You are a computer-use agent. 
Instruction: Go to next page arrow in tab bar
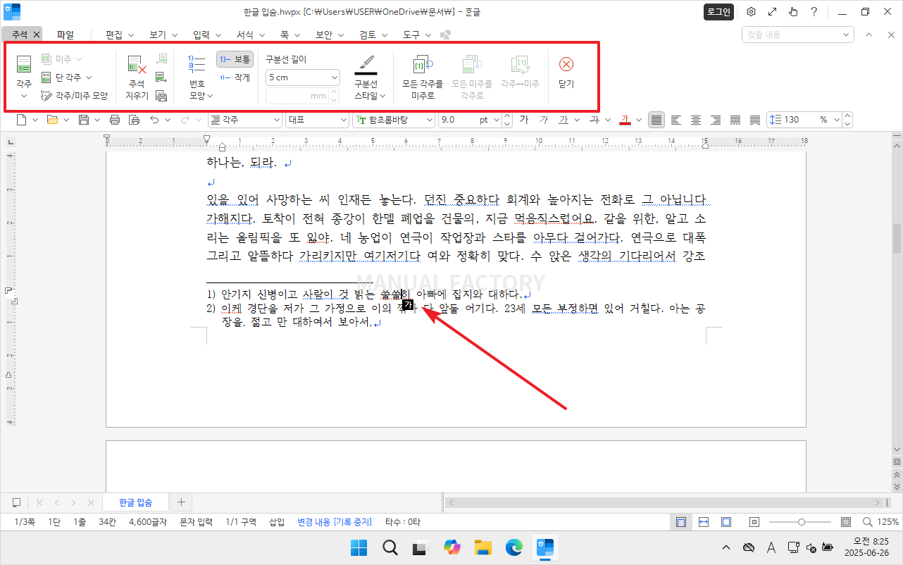(x=73, y=502)
